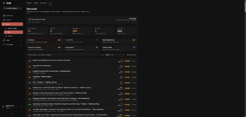
Task: Open the 'Jodhpur in 3 Days' row
Action: (82, 94)
